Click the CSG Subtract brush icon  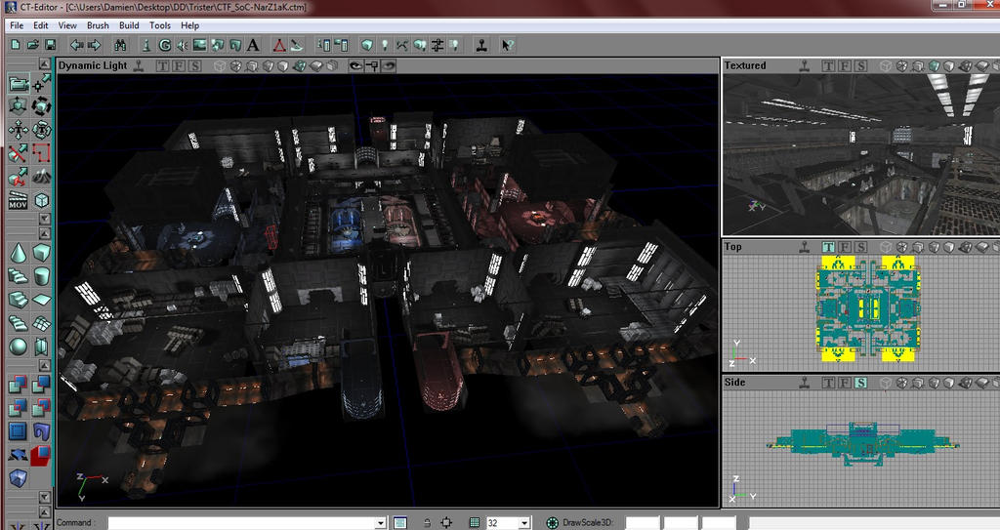41,384
